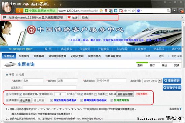Toggle 预定失败时自动重试 checkbox

pos(51,101)
